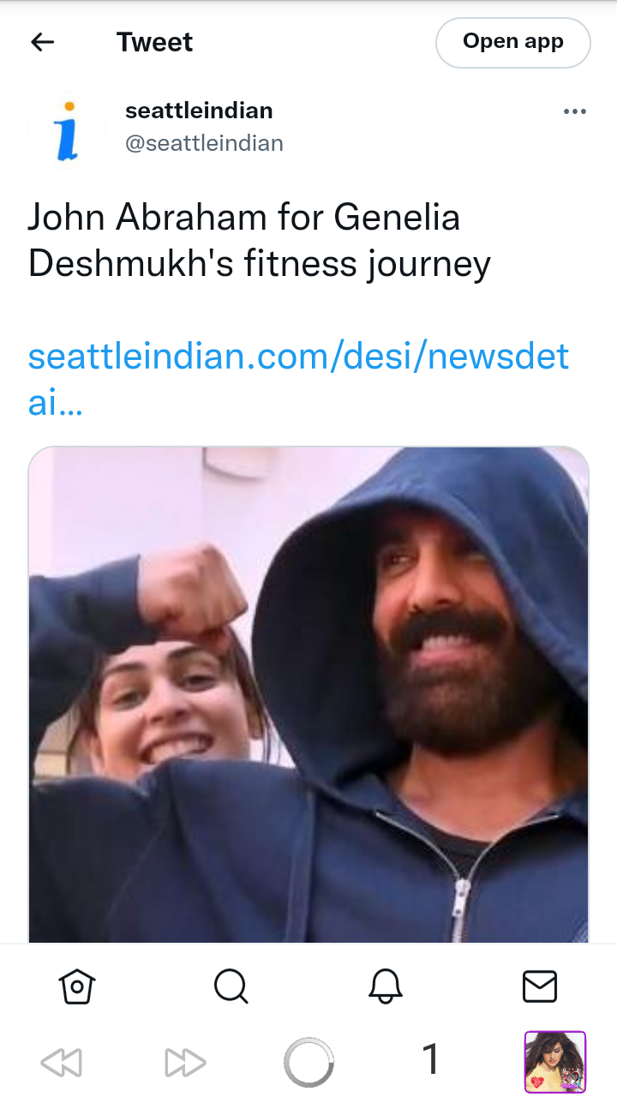Open the seattleindian profile avatar

67,130
